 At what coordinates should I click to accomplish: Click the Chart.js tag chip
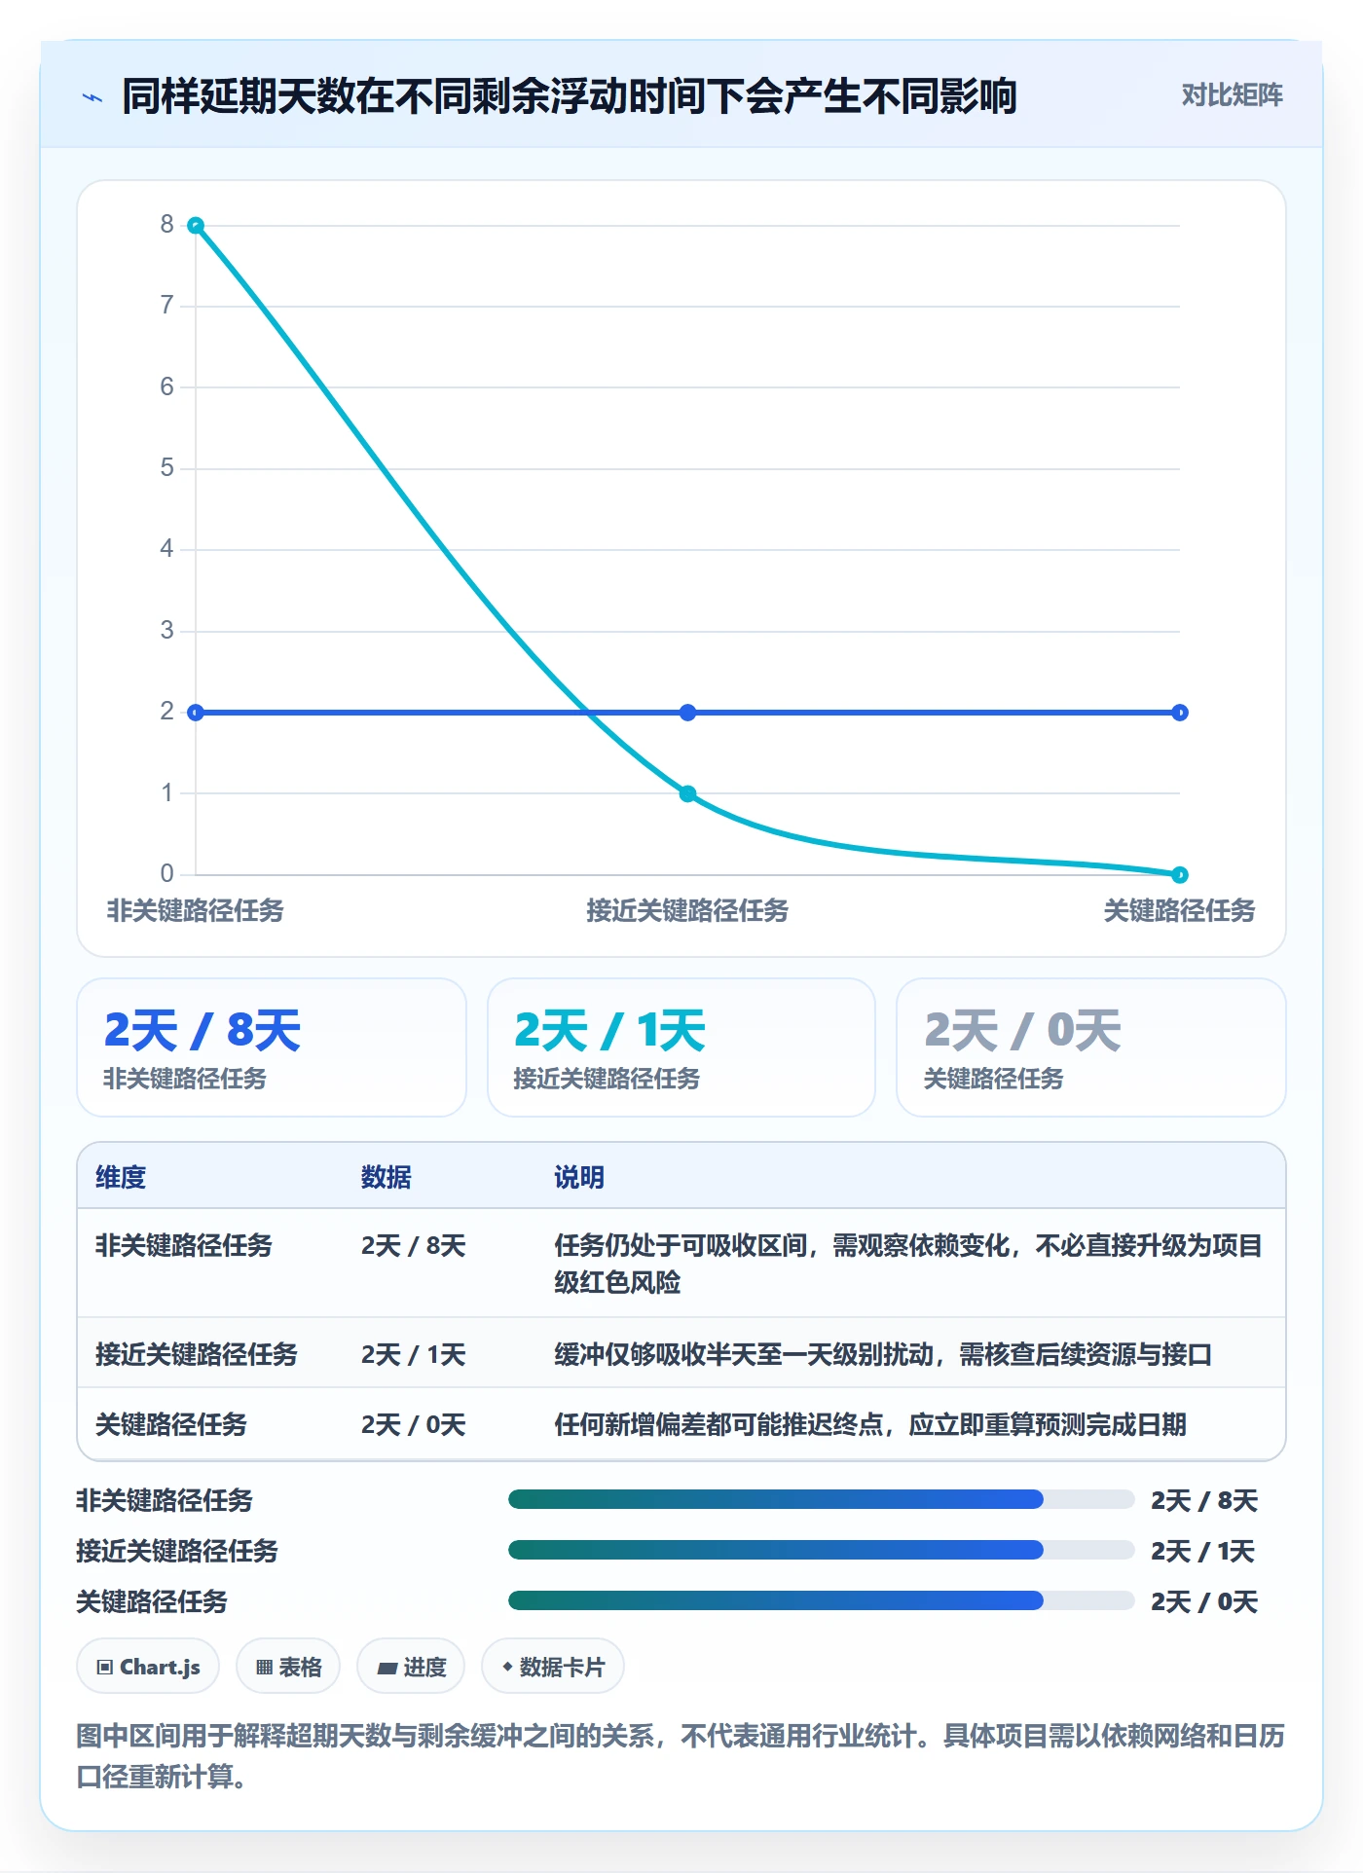[148, 1667]
